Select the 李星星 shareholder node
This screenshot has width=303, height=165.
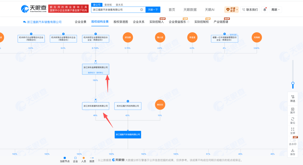[x=192, y=37]
